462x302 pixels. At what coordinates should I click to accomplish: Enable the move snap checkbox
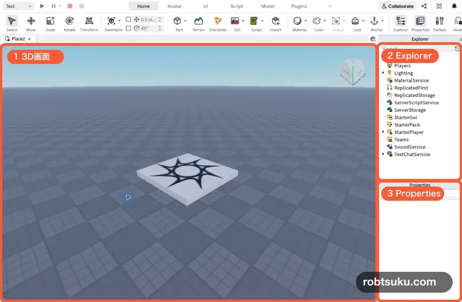pos(128,19)
